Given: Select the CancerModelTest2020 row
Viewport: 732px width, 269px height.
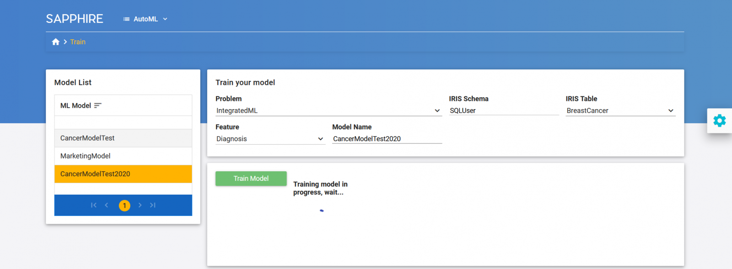Looking at the screenshot, I should tap(123, 174).
